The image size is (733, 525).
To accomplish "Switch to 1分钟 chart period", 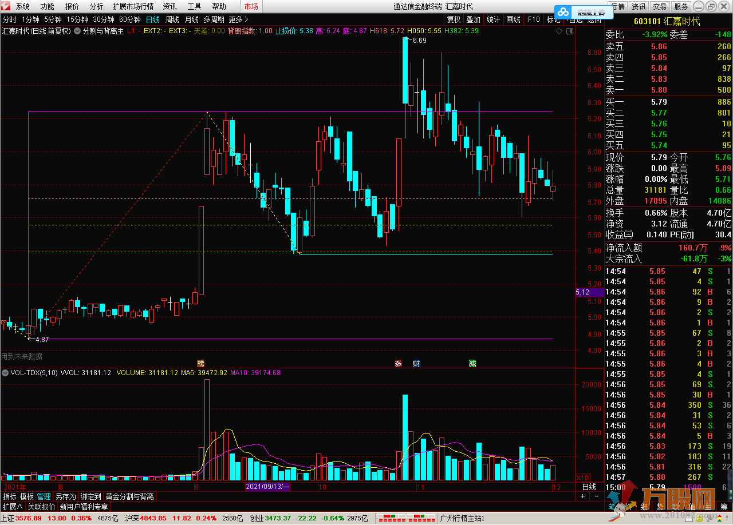I will [30, 19].
